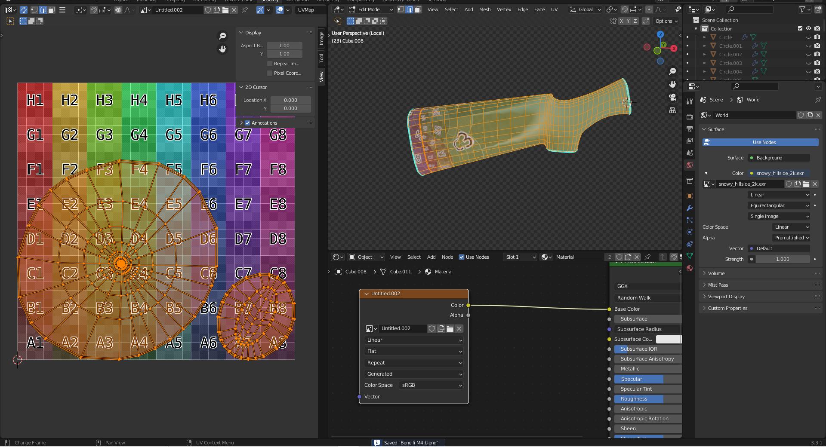This screenshot has width=826, height=447.
Task: Switch perspective/orthographic grid gizmo in viewport
Action: [x=672, y=110]
